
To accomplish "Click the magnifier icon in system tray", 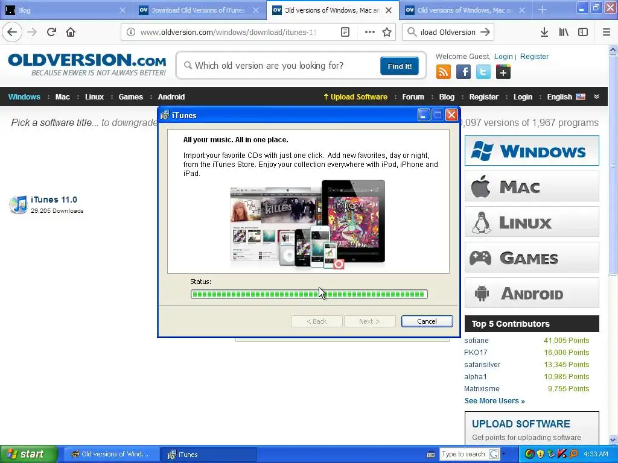I will pyautogui.click(x=573, y=454).
